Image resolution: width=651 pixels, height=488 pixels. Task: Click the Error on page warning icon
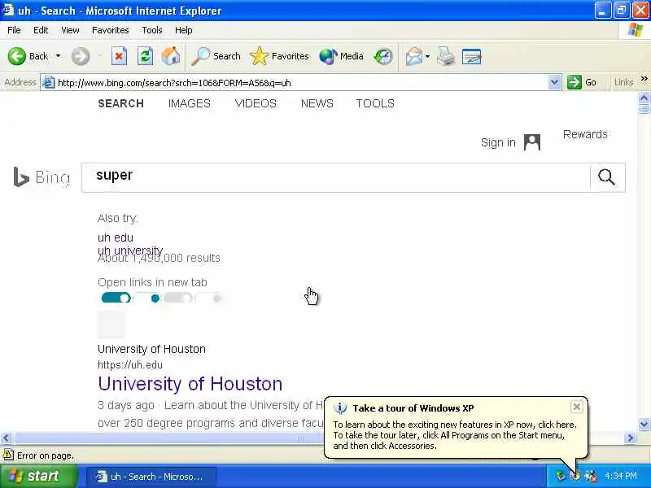tap(8, 455)
